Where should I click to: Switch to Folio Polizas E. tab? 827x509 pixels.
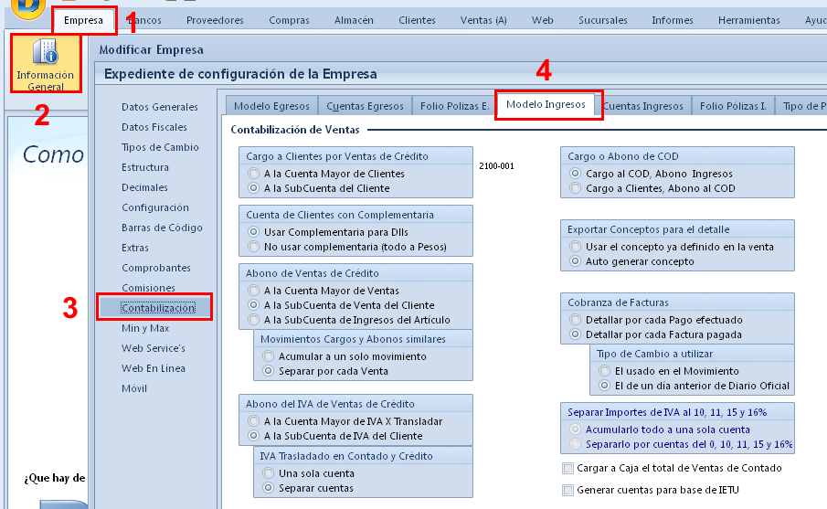455,105
